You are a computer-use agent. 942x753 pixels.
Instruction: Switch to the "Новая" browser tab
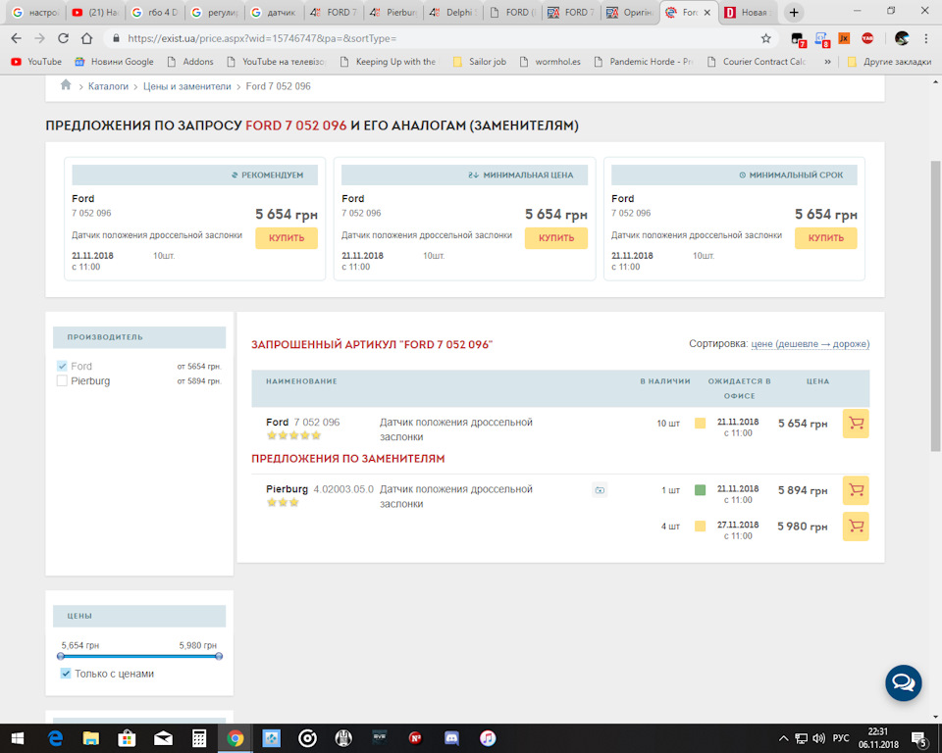(748, 12)
